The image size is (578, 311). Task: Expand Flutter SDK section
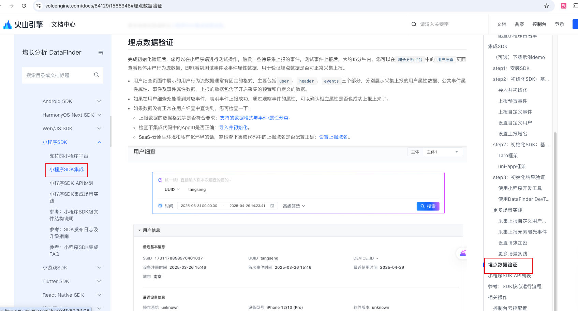(x=99, y=281)
